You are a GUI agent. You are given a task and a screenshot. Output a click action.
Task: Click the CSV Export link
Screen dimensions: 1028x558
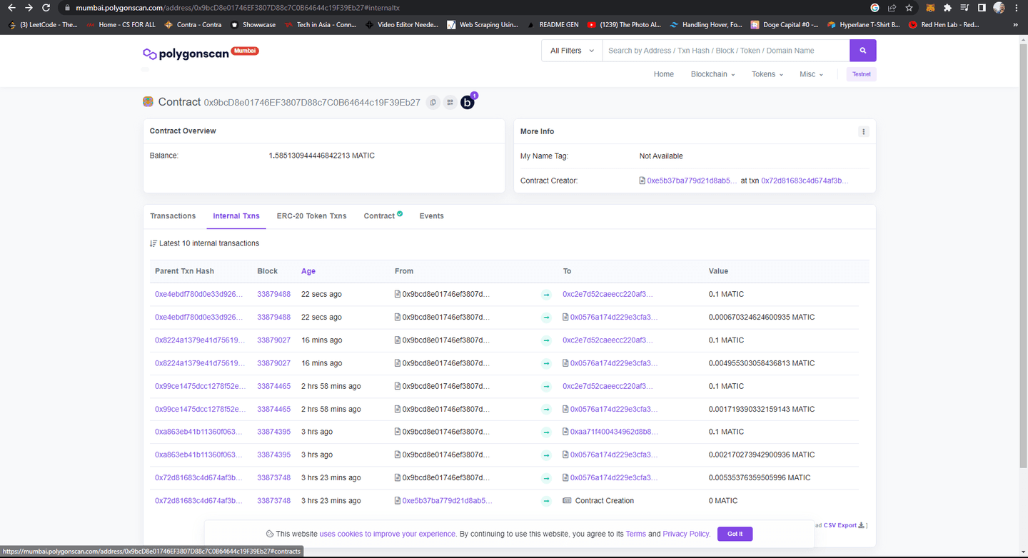[840, 525]
